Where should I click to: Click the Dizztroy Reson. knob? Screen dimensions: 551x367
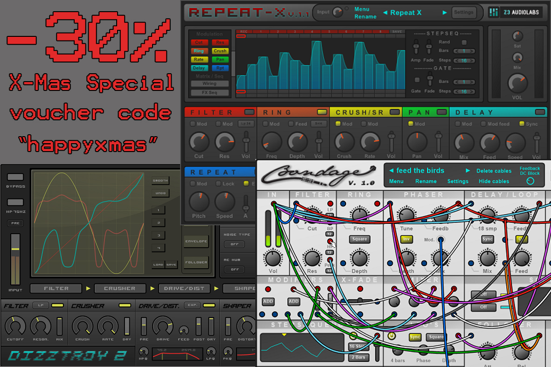click(x=41, y=326)
